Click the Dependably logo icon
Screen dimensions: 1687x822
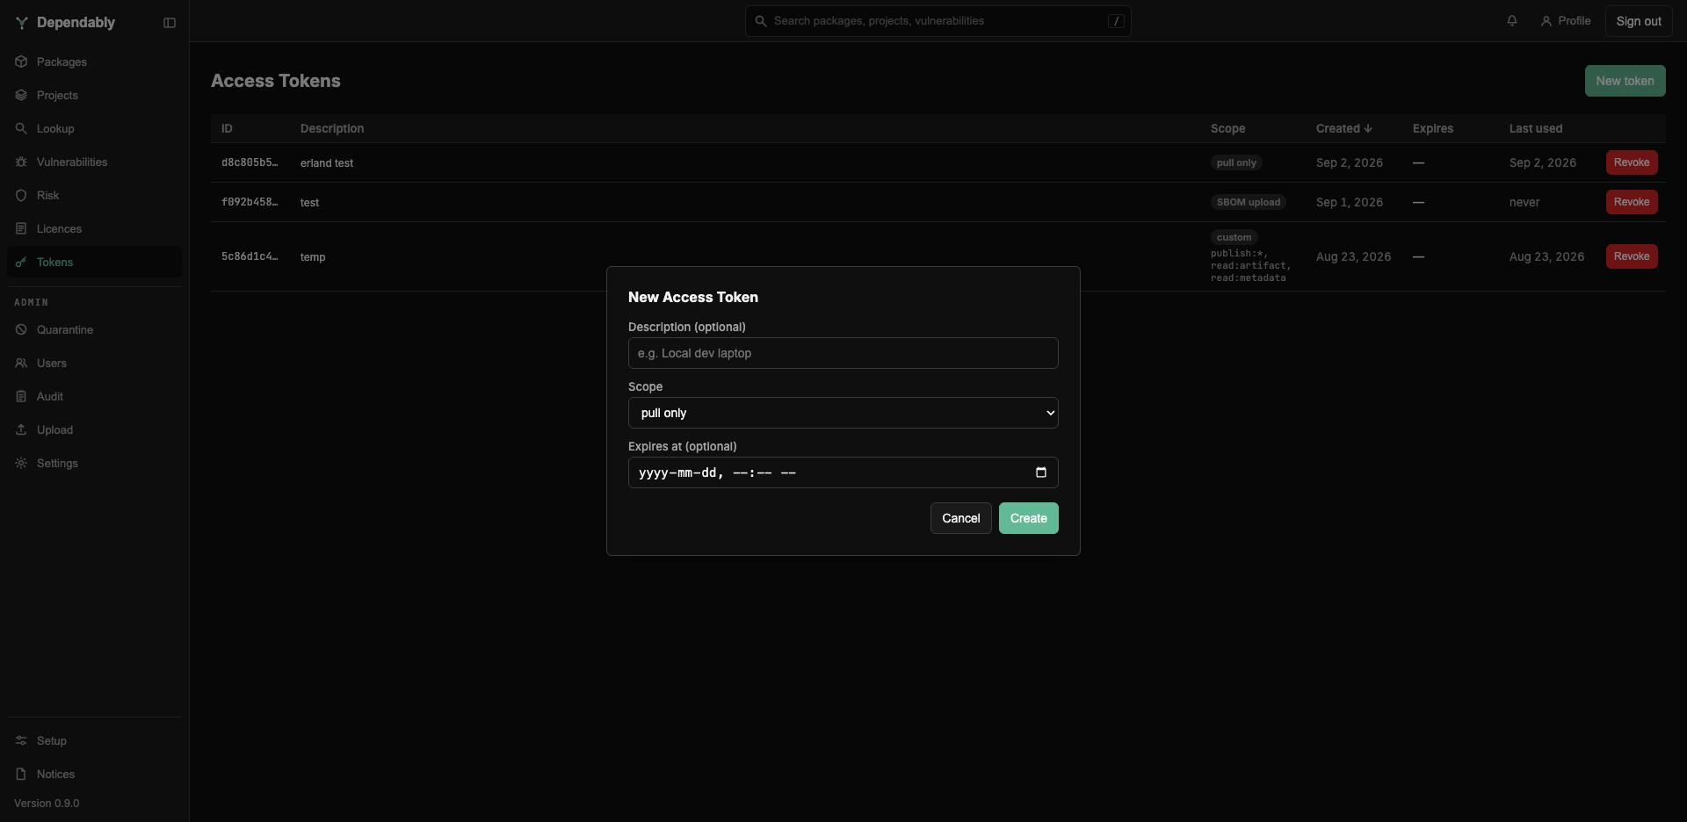coord(22,23)
